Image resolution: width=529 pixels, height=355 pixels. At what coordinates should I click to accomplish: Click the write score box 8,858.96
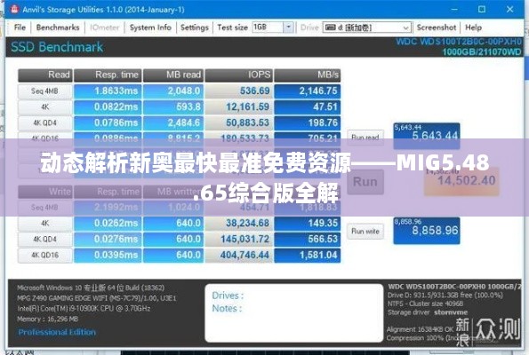[427, 231]
